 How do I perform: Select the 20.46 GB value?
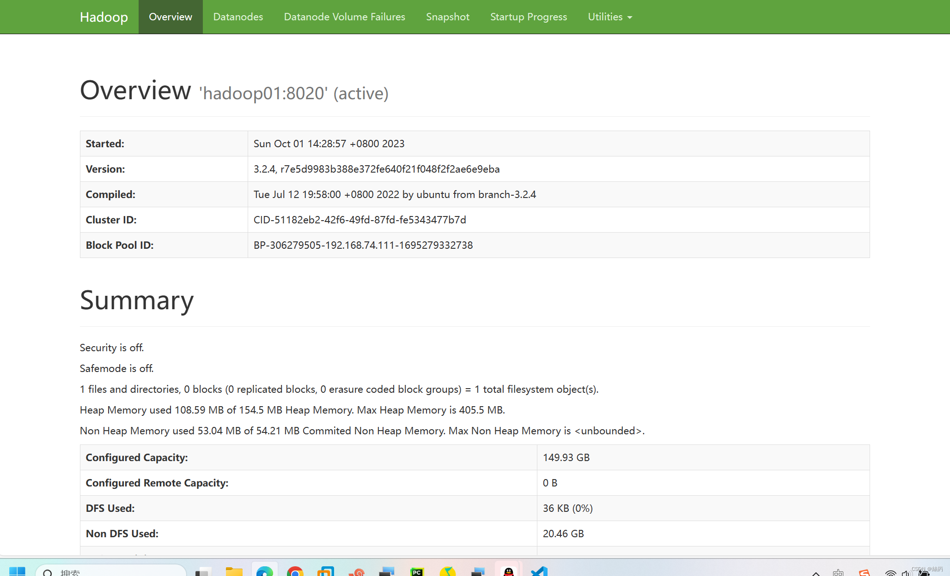[563, 534]
